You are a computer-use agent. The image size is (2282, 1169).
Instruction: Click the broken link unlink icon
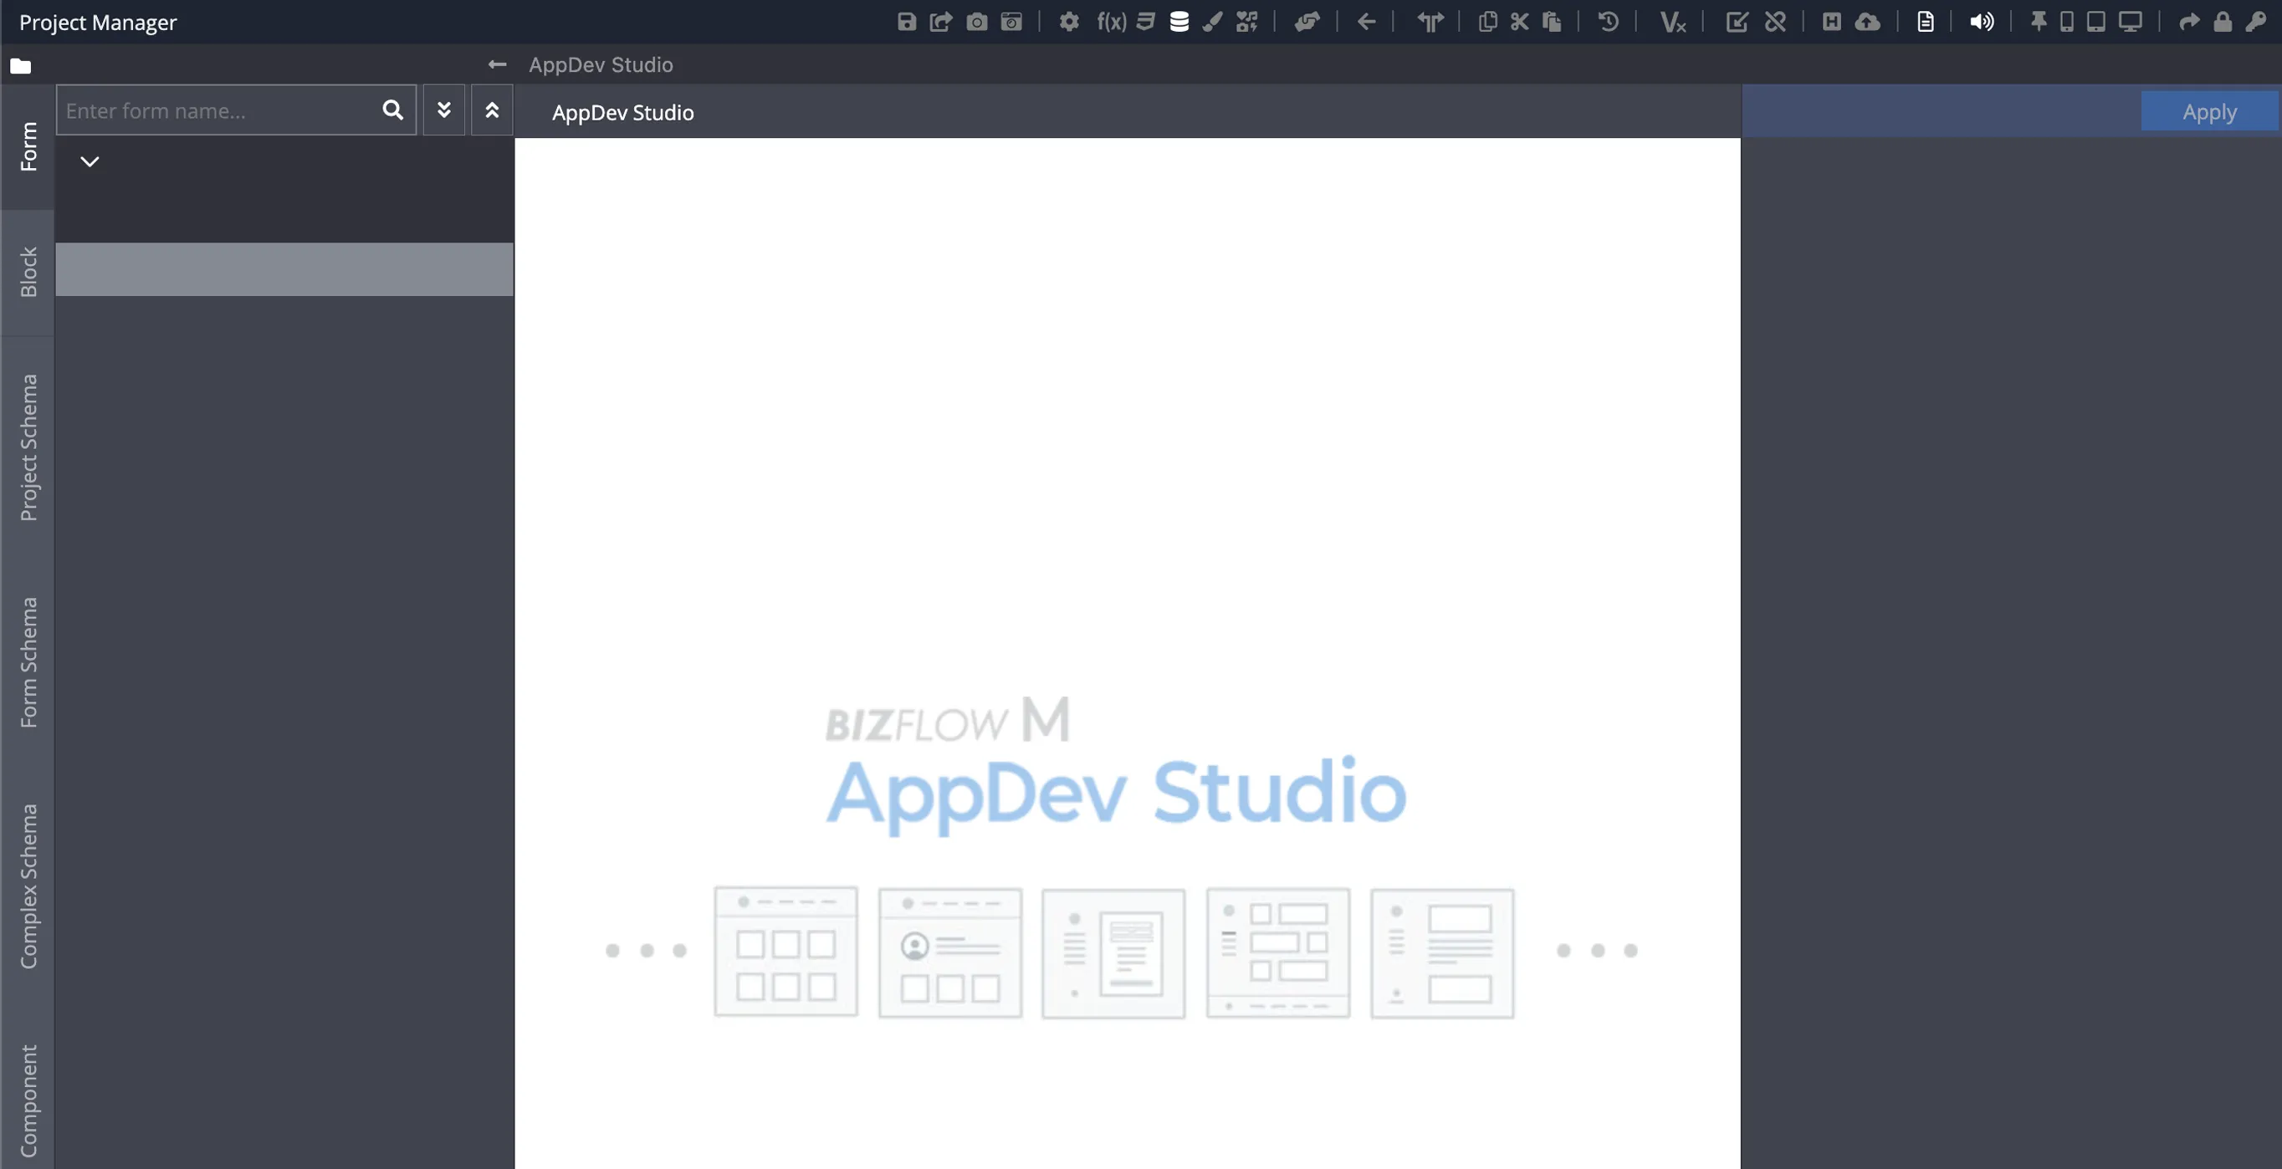point(1775,21)
